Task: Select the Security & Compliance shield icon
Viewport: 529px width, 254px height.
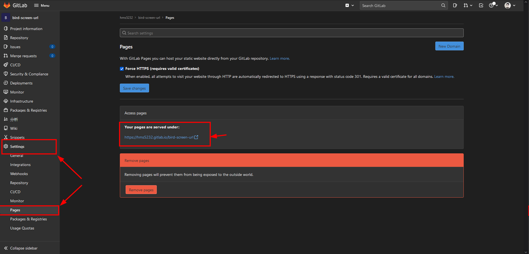Action: coord(6,74)
